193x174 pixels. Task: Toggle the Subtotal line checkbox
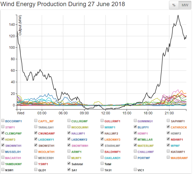[69, 164]
